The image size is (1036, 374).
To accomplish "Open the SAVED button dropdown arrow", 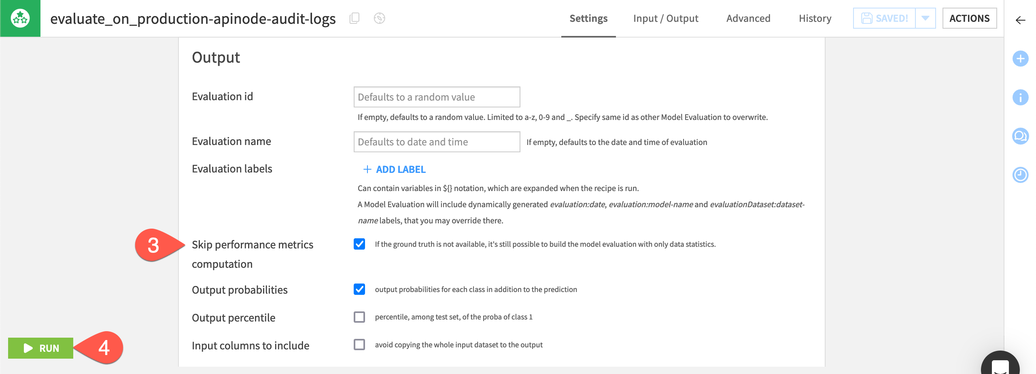I will coord(926,18).
